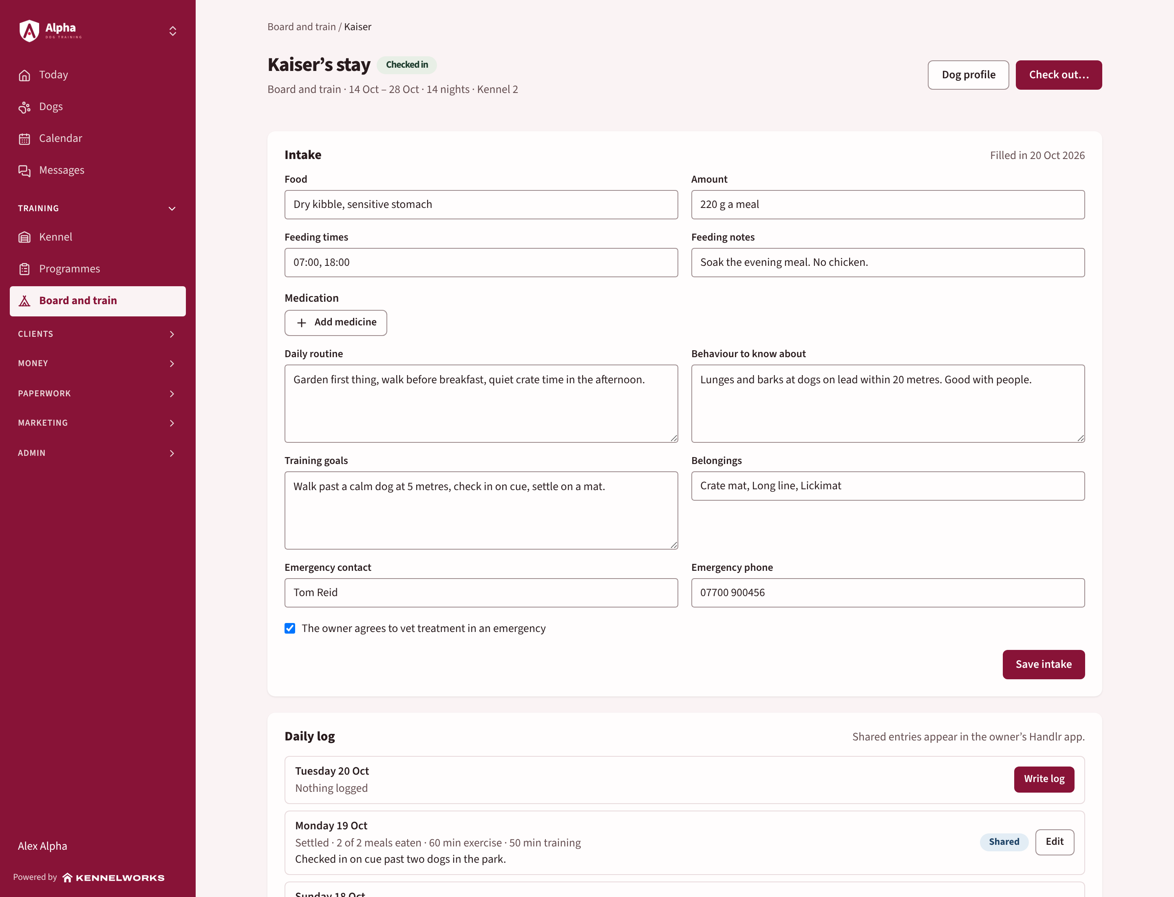Click inside the Daily routine textarea
1174x897 pixels.
(x=481, y=404)
